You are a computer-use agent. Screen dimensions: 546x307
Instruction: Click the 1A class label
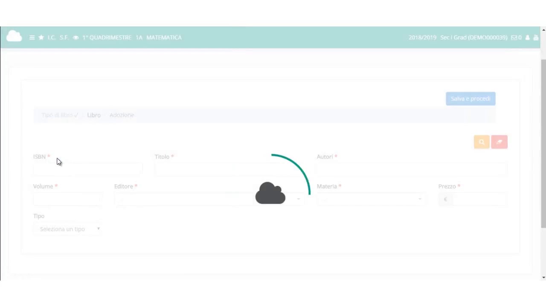point(139,38)
